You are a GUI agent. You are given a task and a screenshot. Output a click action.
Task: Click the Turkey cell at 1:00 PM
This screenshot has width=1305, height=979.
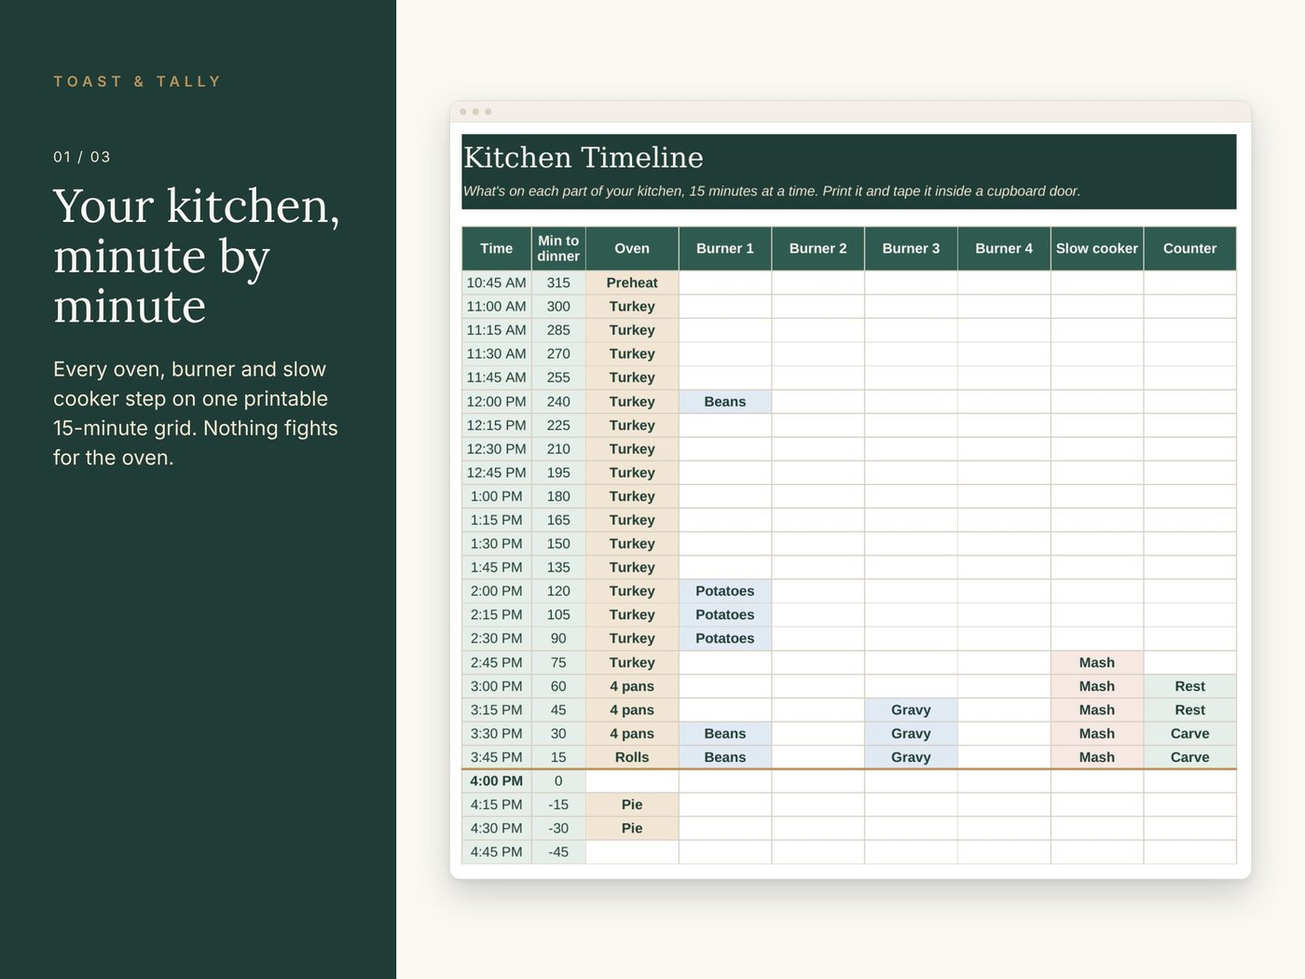coord(632,497)
